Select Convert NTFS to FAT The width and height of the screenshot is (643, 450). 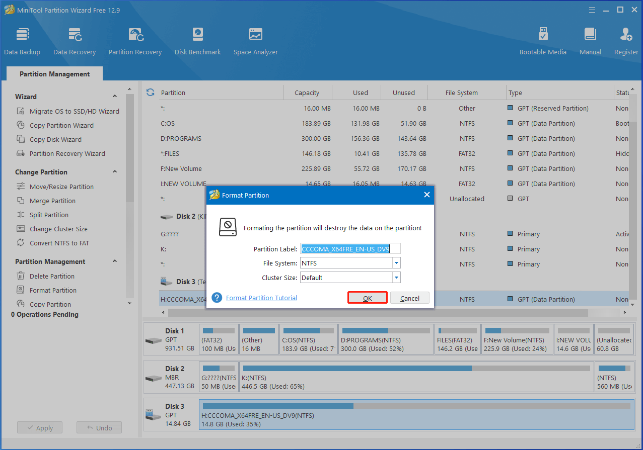tap(53, 243)
